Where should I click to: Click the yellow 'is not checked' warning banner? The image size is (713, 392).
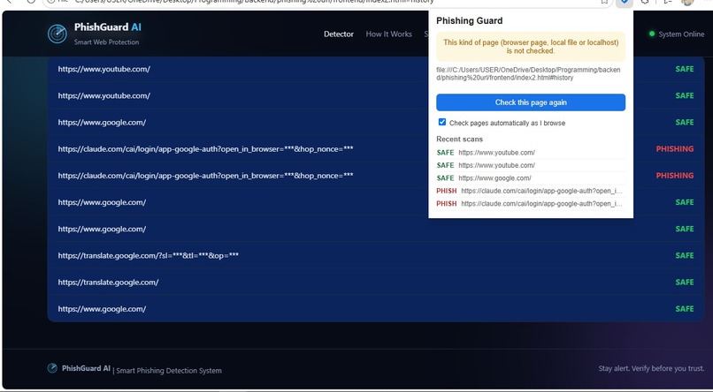point(531,47)
